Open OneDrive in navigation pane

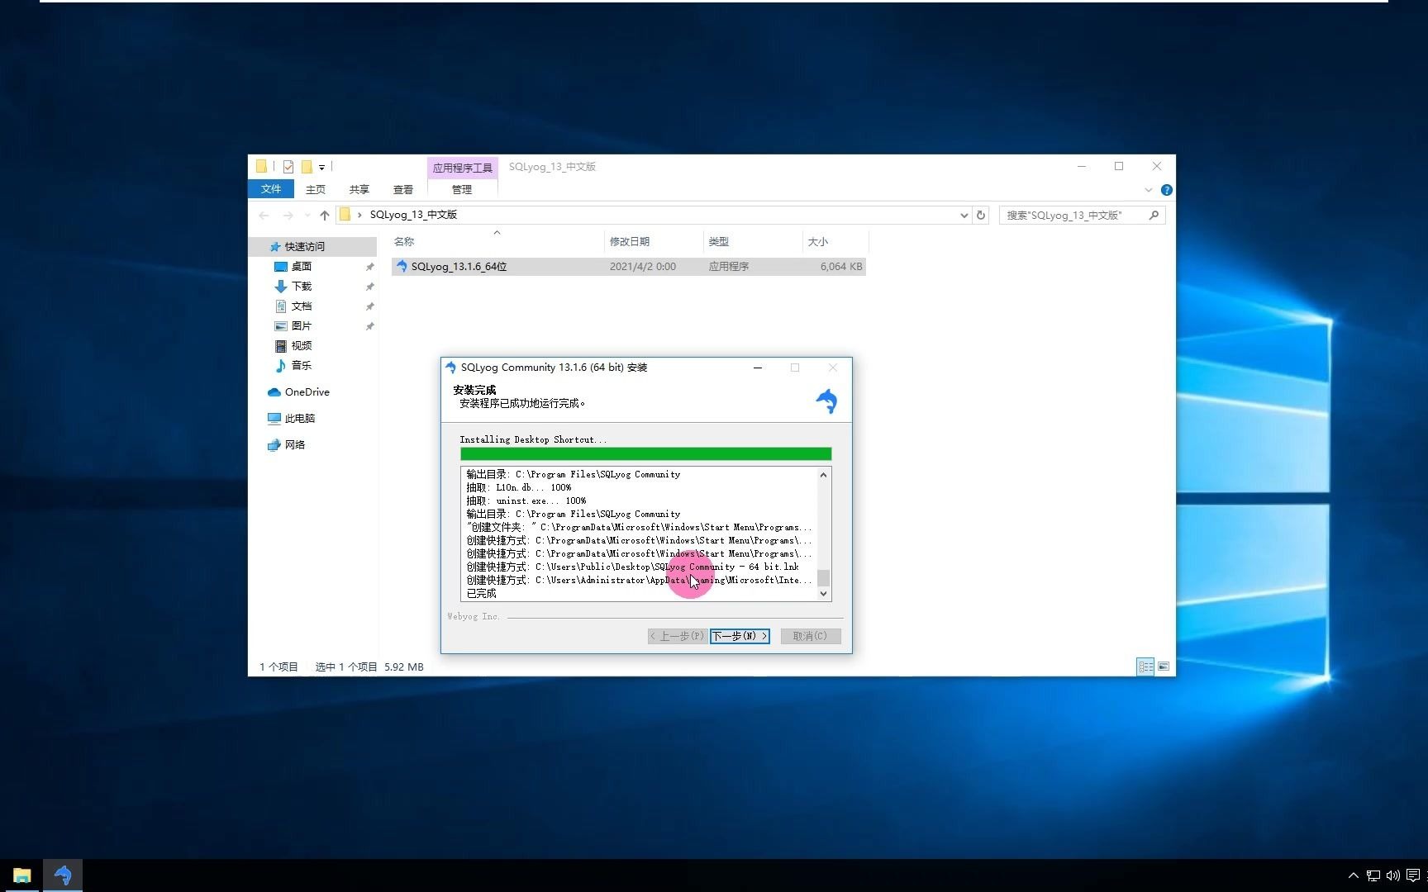307,391
